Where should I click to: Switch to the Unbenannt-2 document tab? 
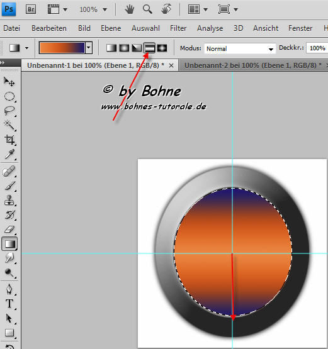click(253, 65)
